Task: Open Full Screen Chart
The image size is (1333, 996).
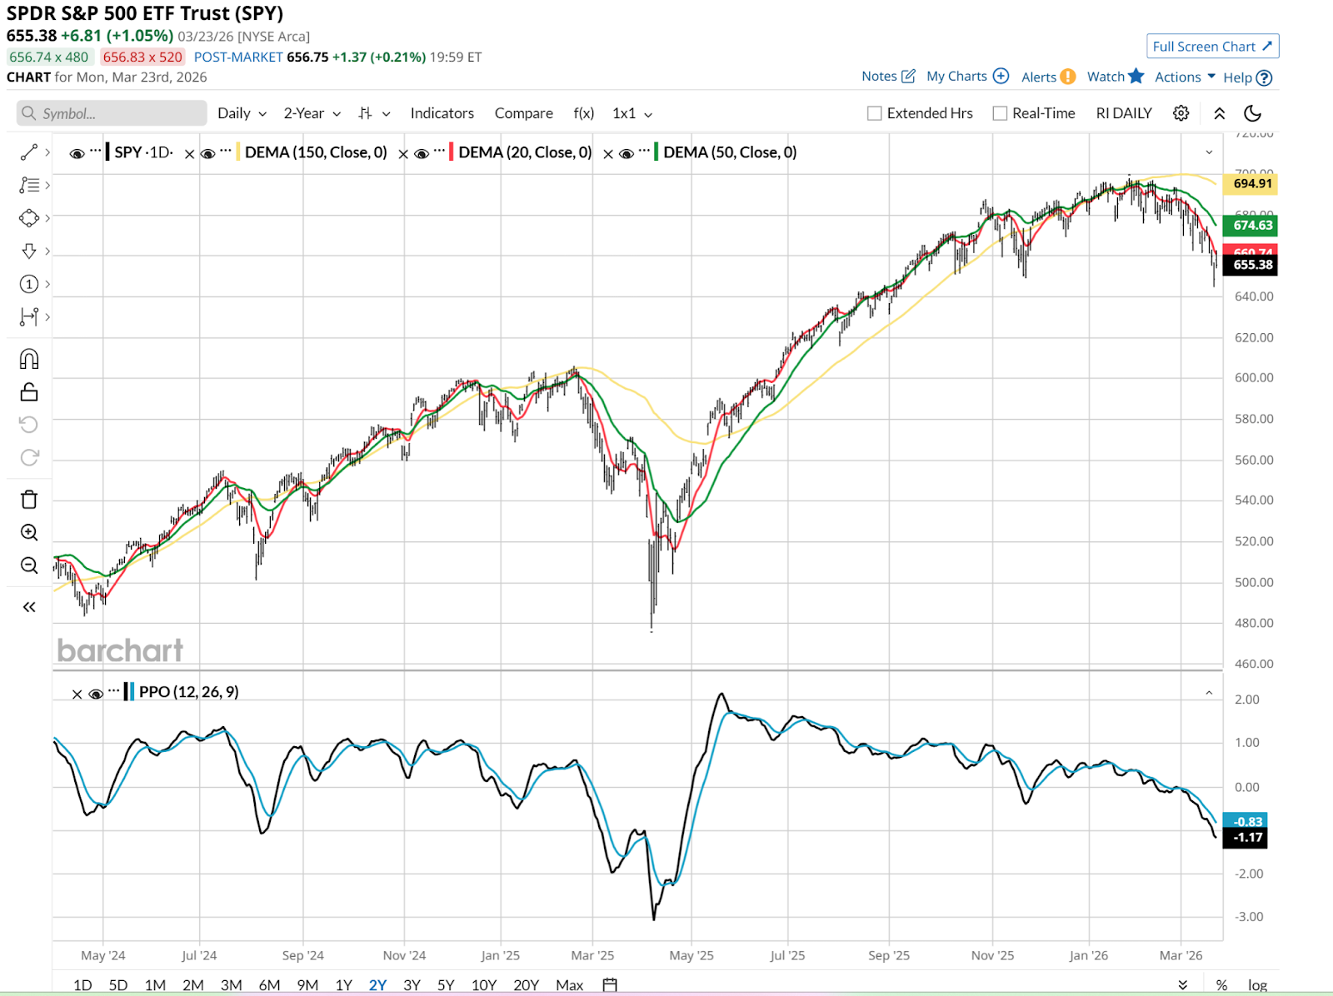Action: pos(1212,47)
